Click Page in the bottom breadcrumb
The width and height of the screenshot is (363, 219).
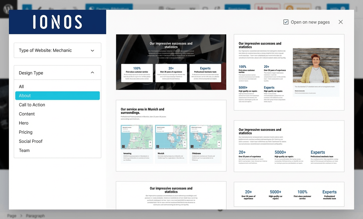12,216
